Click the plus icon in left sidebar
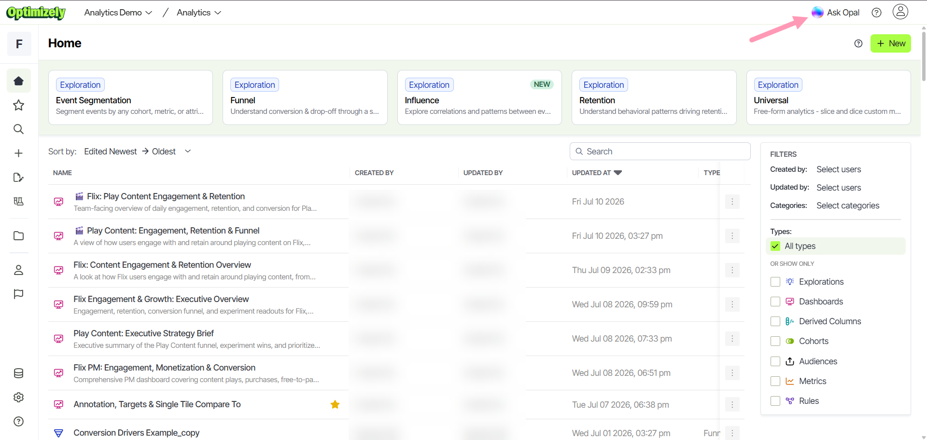 coord(19,153)
